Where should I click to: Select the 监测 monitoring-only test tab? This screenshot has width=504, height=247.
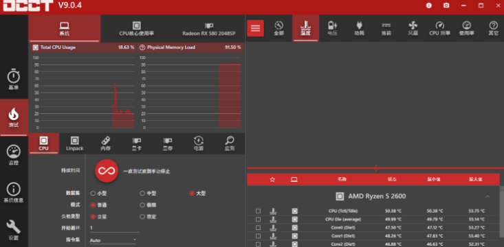[230, 143]
